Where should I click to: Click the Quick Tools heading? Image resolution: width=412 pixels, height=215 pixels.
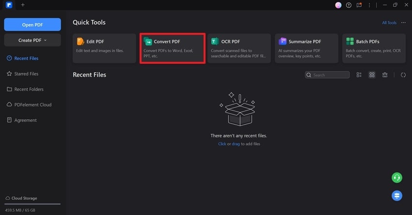[89, 22]
